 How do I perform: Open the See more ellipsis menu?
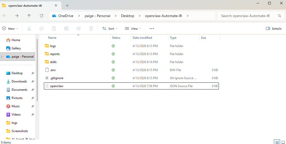pyautogui.click(x=152, y=29)
